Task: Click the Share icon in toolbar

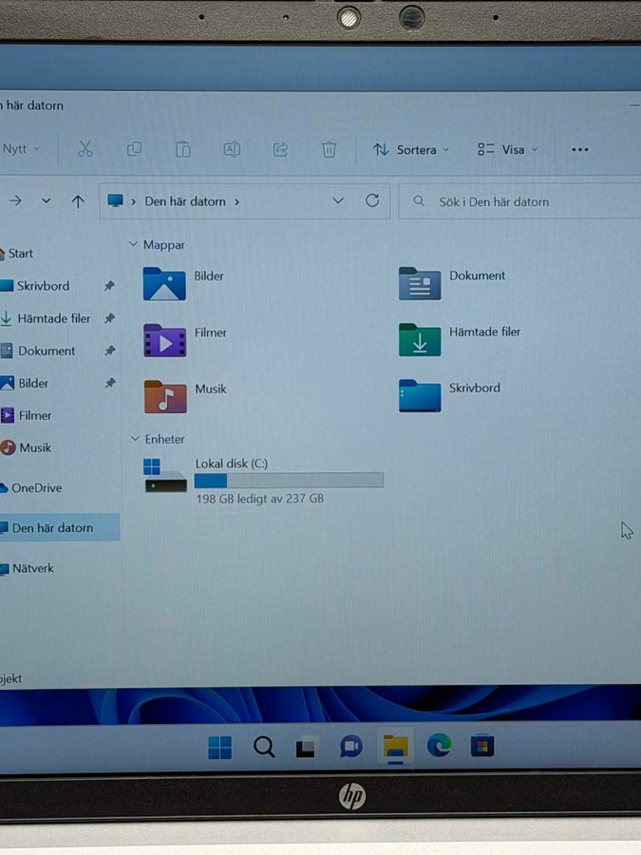Action: (x=280, y=149)
